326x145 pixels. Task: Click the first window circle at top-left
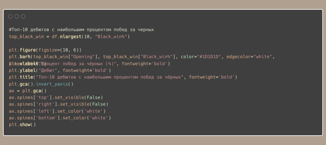[x=10, y=16]
